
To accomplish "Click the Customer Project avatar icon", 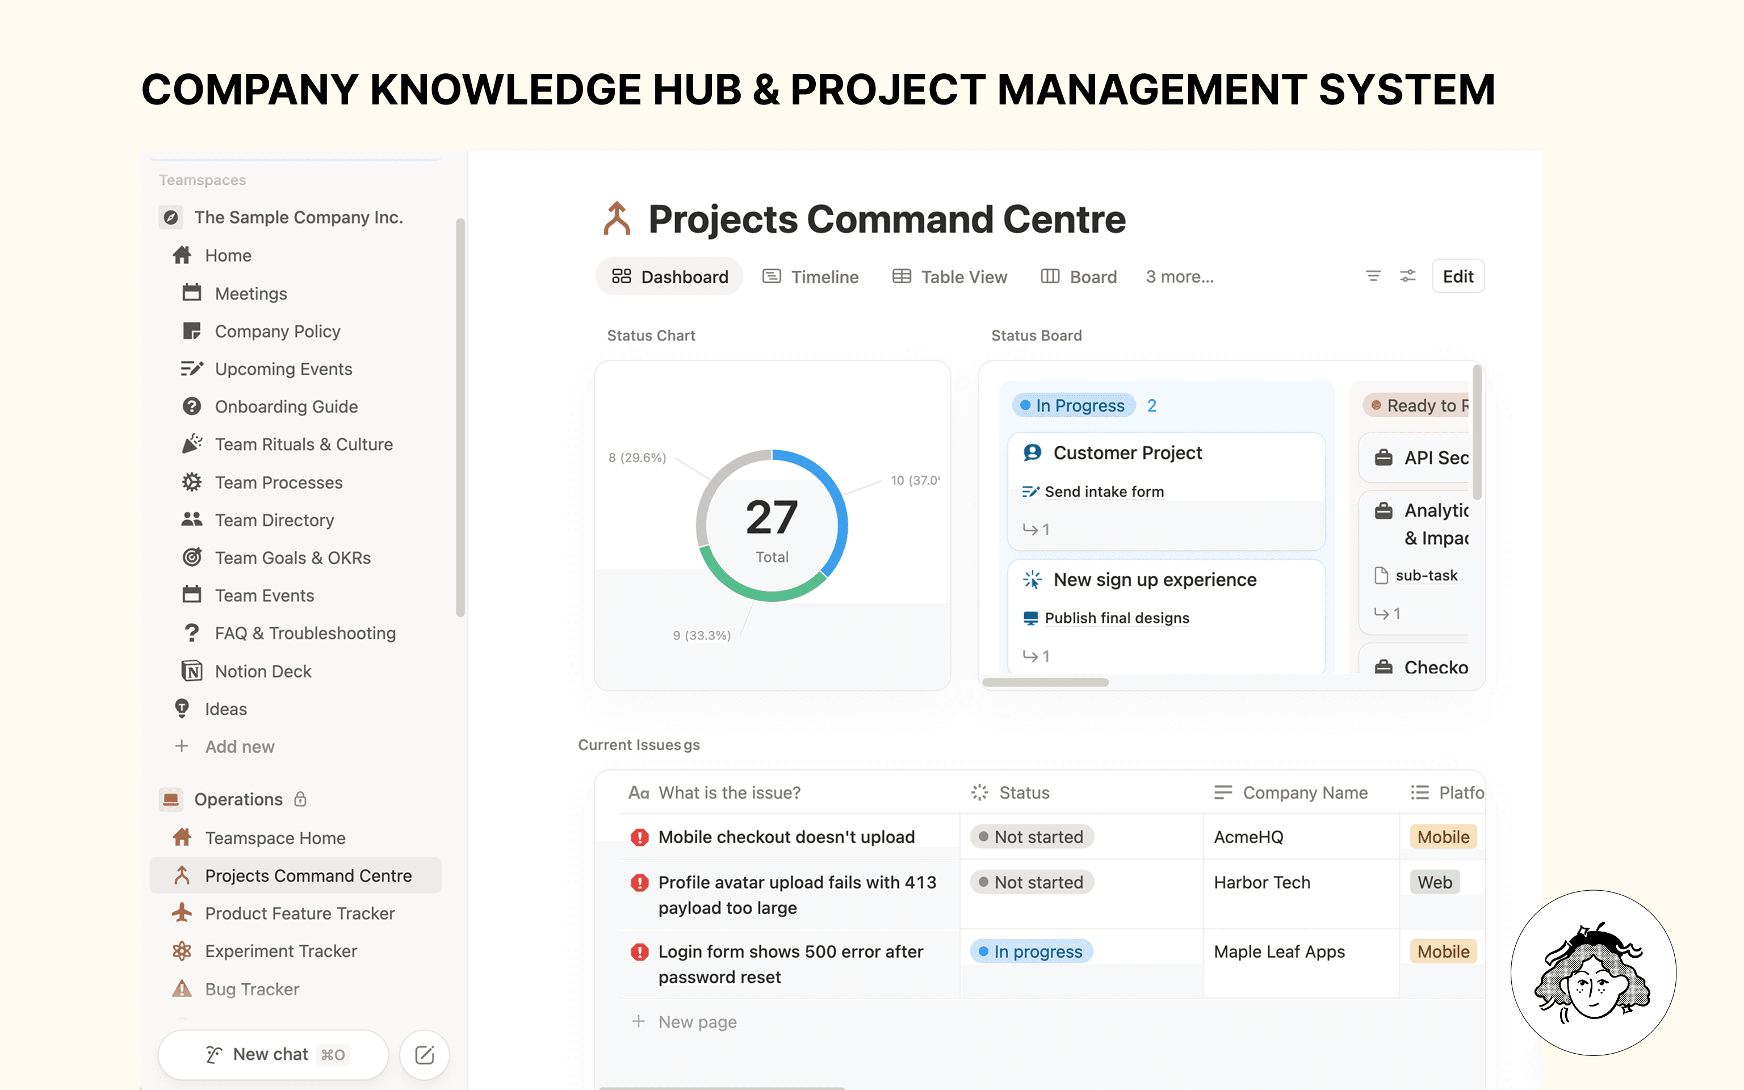I will [x=1032, y=452].
